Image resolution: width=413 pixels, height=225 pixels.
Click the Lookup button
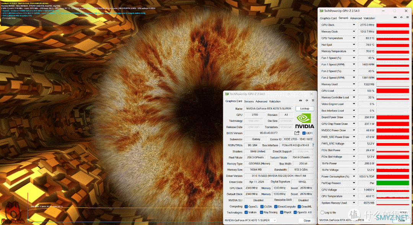click(x=305, y=109)
